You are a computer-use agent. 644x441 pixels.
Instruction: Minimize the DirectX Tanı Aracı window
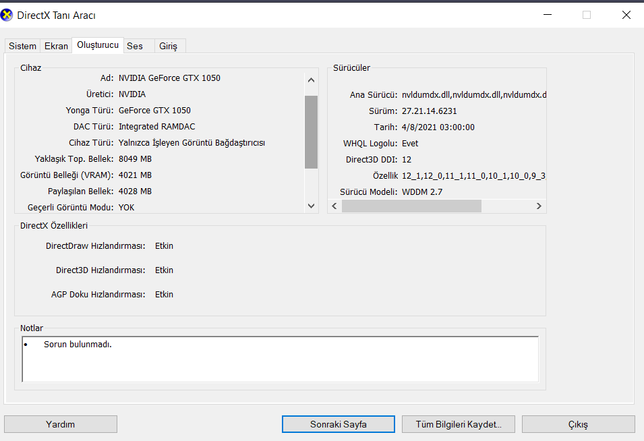pyautogui.click(x=548, y=15)
